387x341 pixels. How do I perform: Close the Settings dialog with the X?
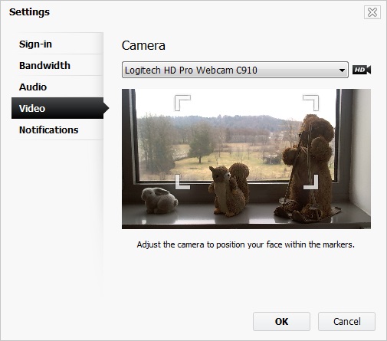pos(372,12)
